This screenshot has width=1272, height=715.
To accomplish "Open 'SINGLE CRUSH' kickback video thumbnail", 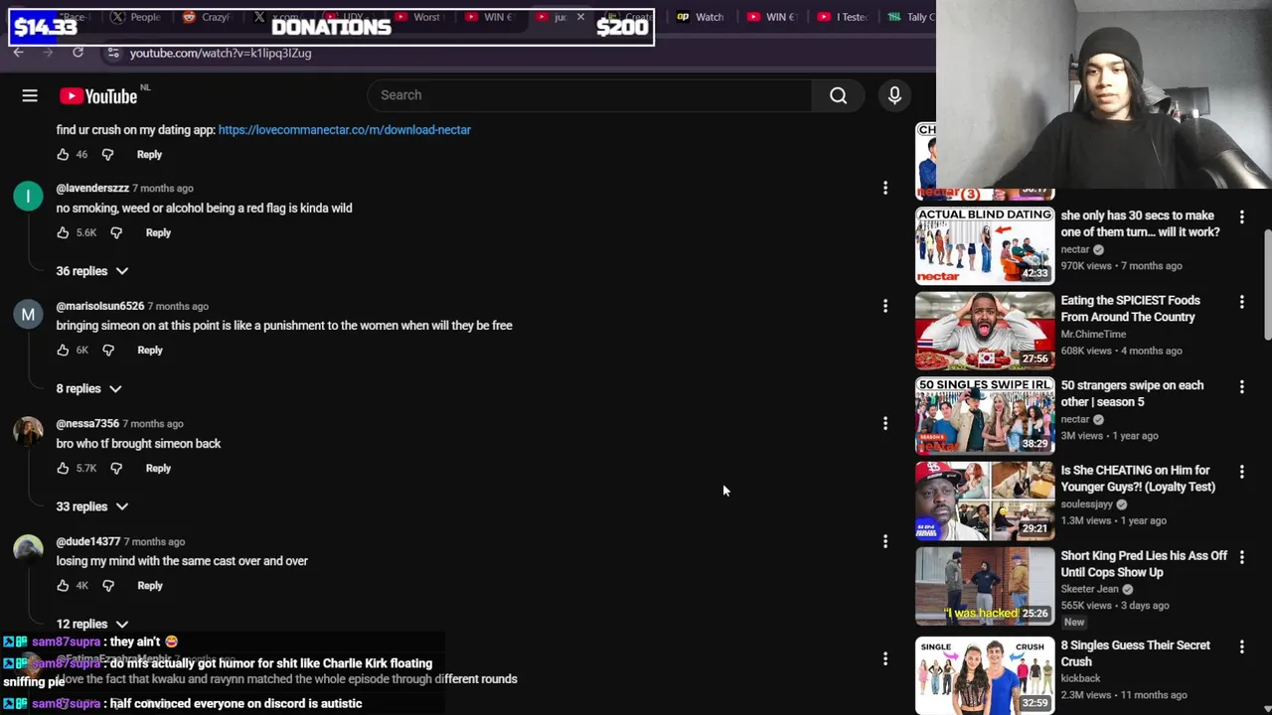I will (985, 675).
